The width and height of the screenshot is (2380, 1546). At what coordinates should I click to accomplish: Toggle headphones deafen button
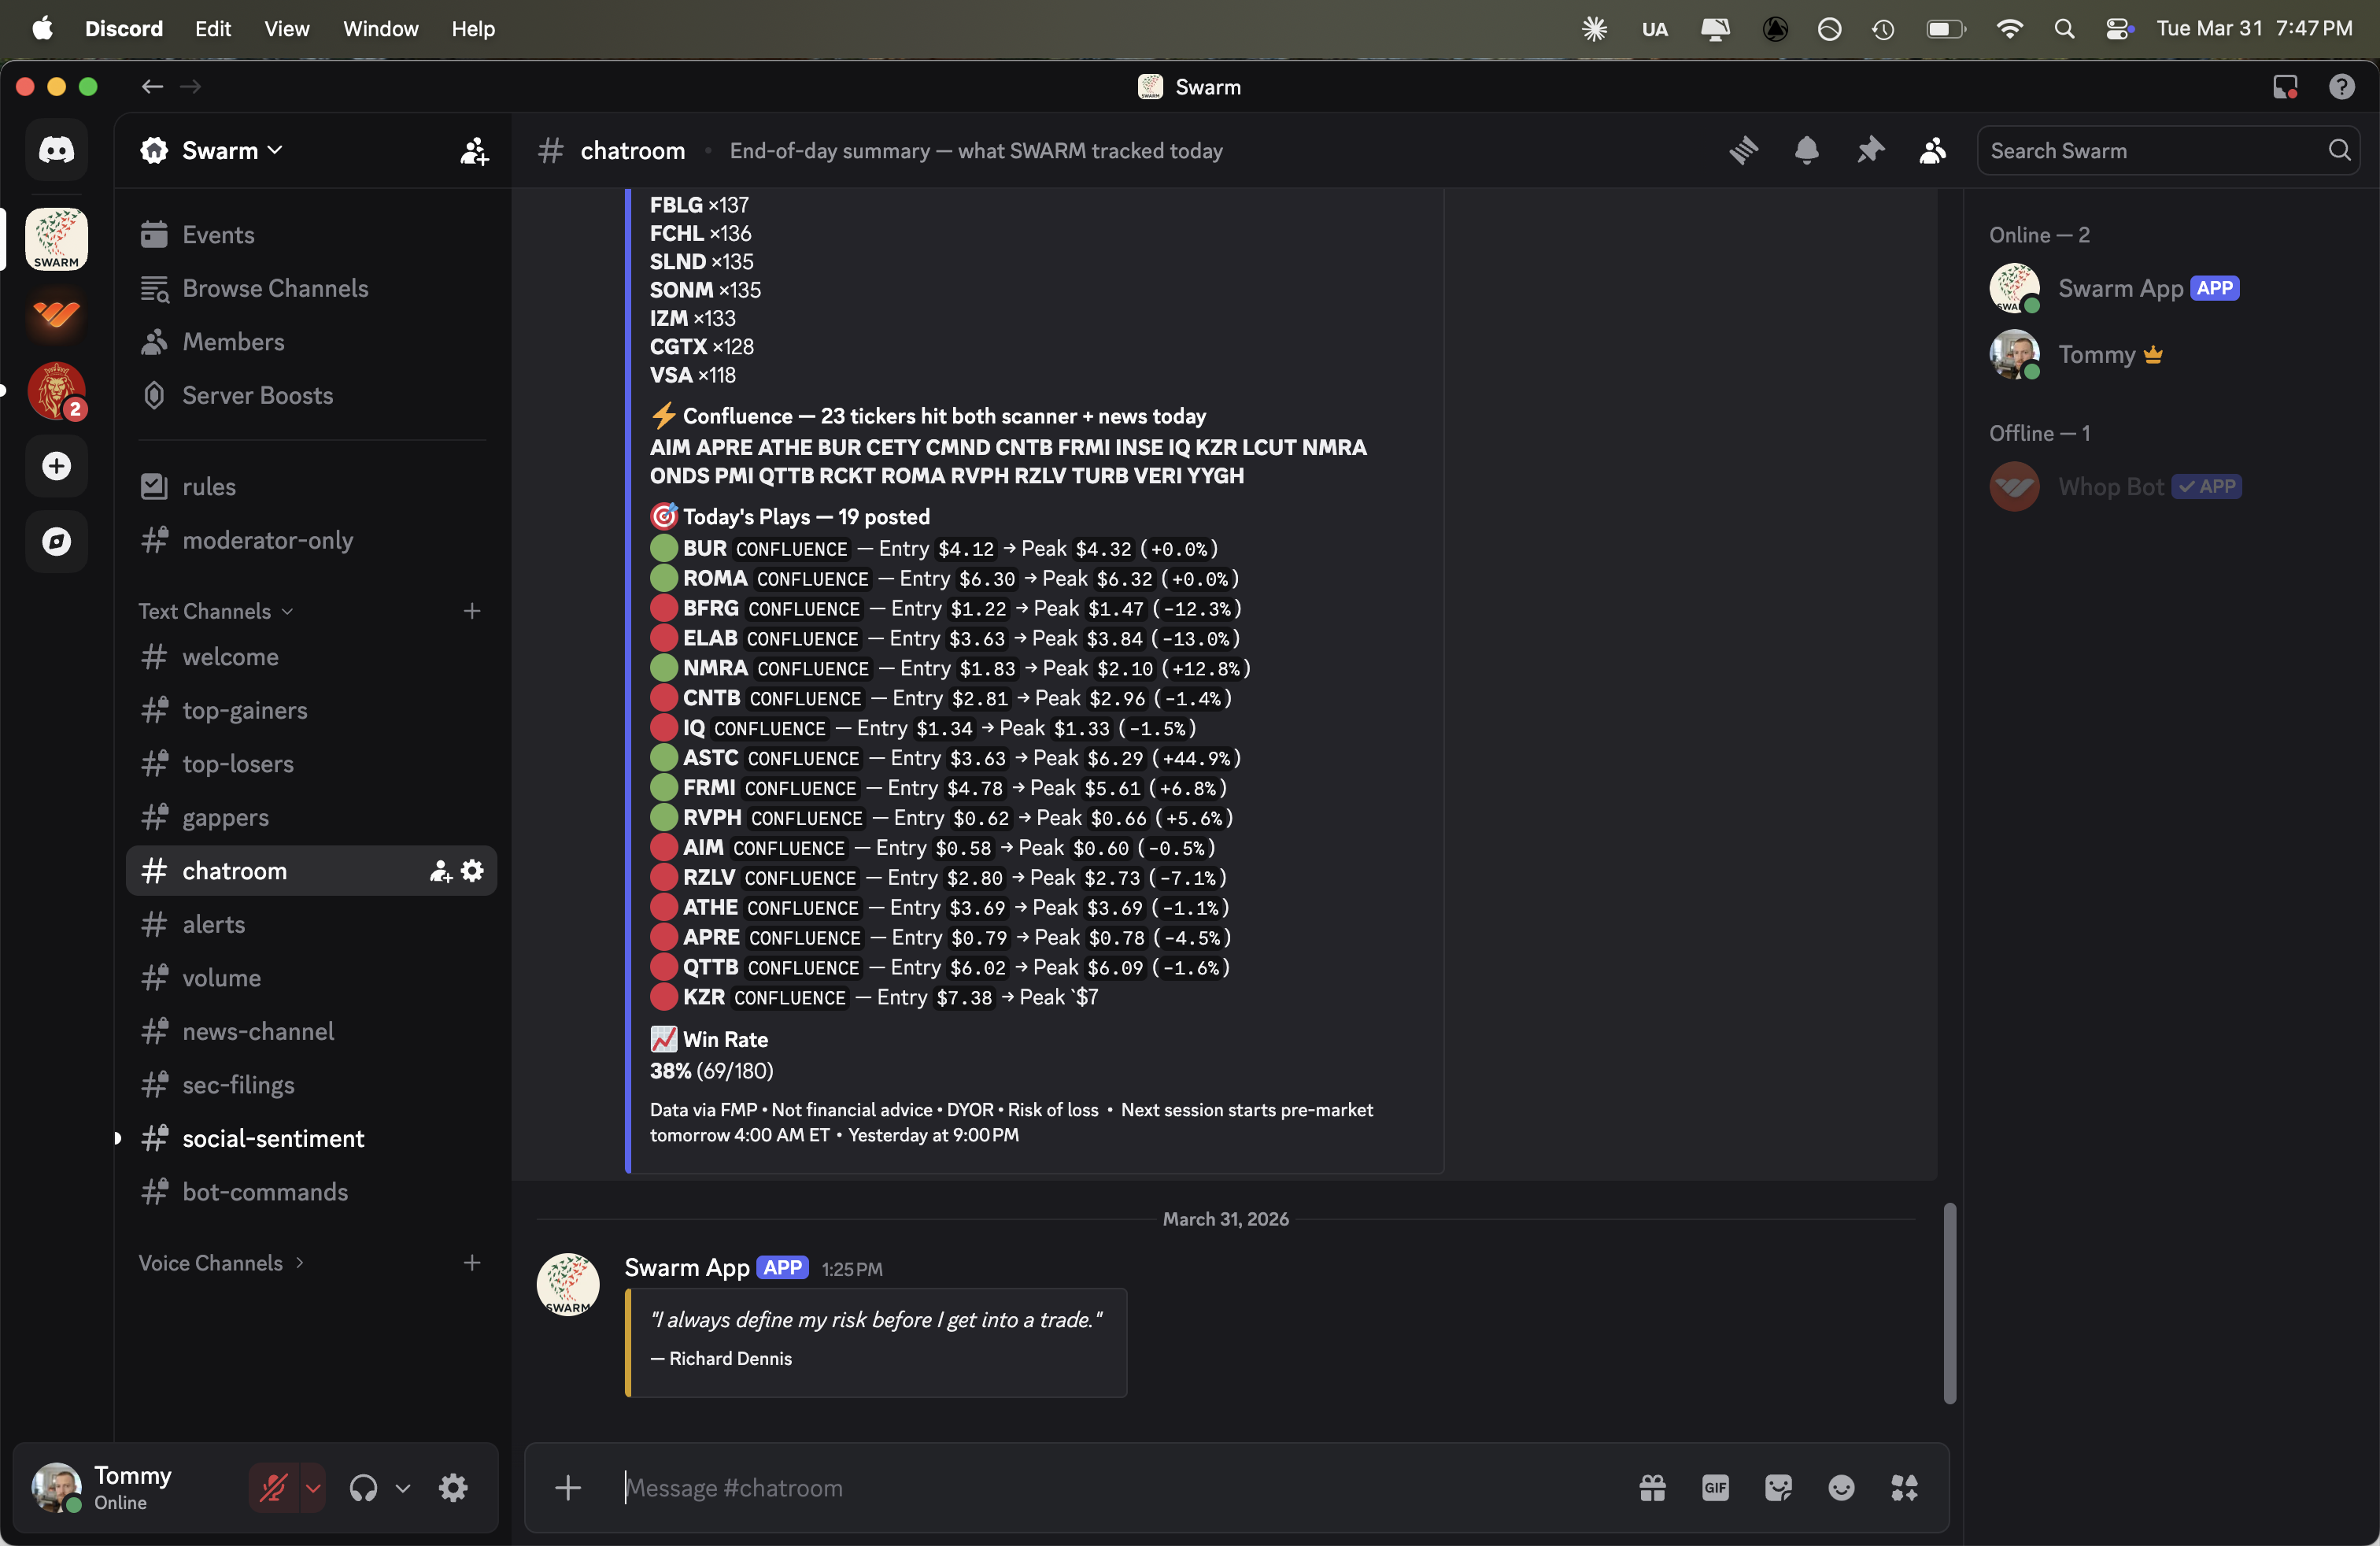pyautogui.click(x=363, y=1488)
